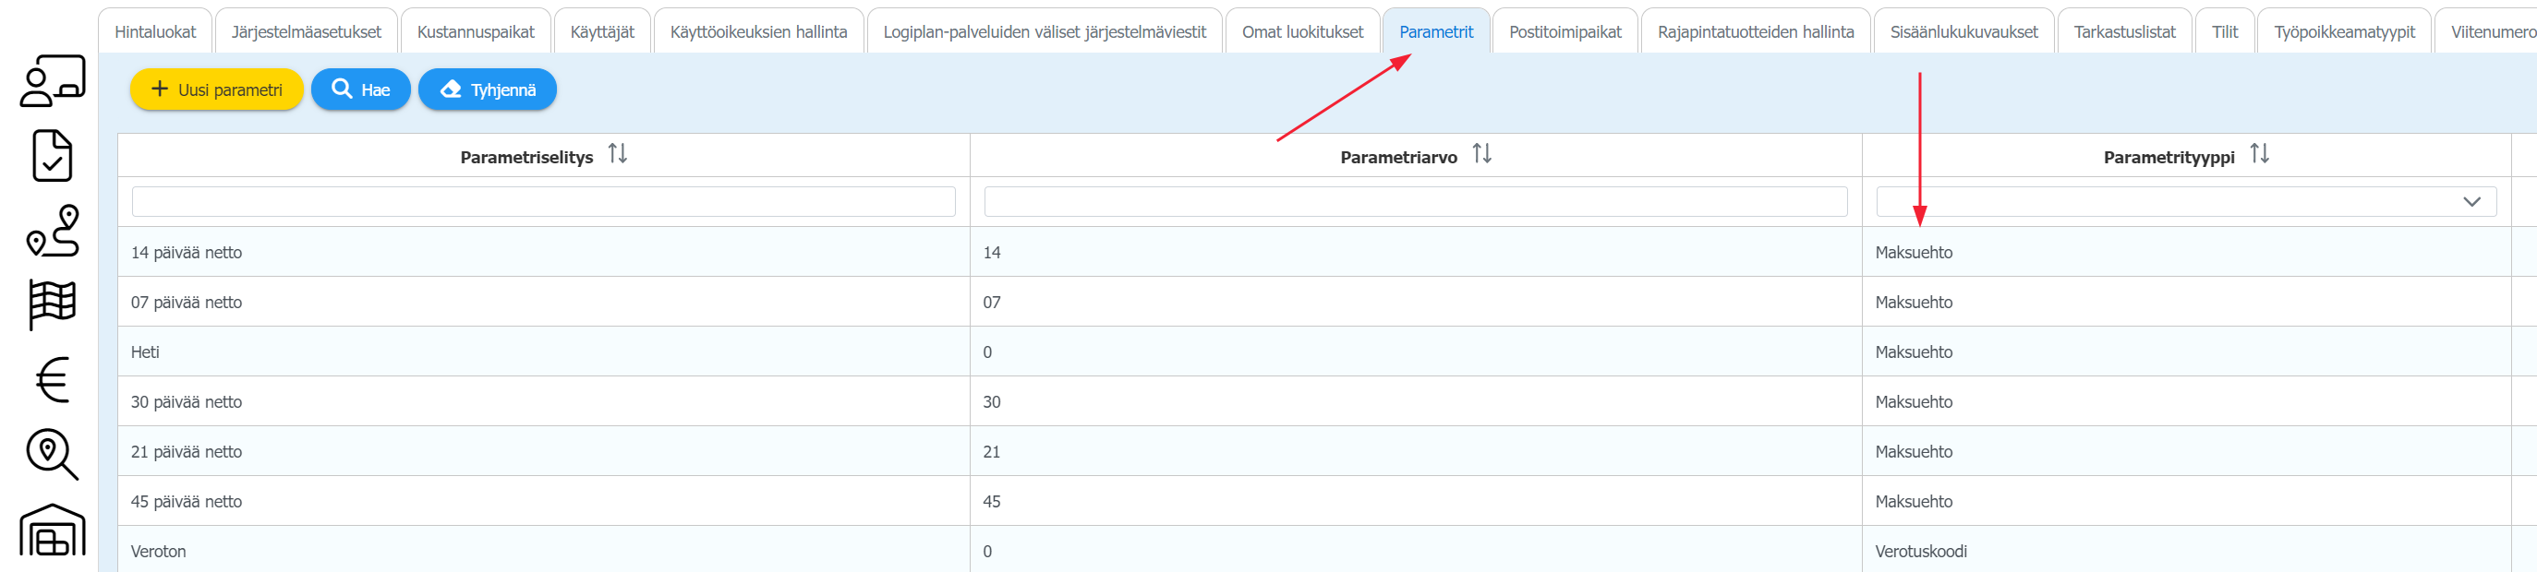Switch to the Käyttäjät tab
The image size is (2537, 572).
tap(603, 31)
